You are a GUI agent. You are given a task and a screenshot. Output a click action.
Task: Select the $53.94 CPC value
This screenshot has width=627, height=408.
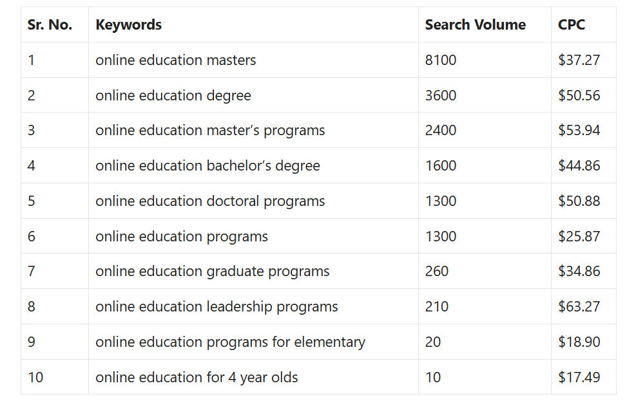coord(579,131)
